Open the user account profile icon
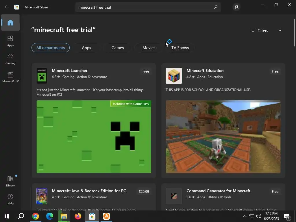296x222 pixels. (x=236, y=7)
